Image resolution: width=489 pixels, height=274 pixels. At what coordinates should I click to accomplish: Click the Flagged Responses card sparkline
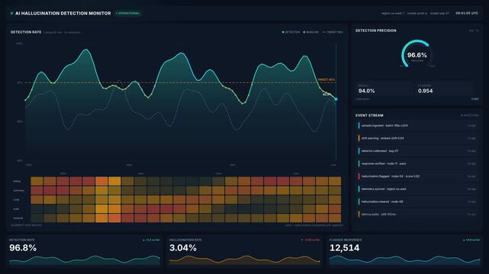405,260
